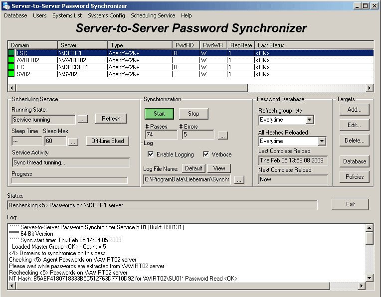
Task: Open the Refresh group lists dropdown
Action: 309,120
